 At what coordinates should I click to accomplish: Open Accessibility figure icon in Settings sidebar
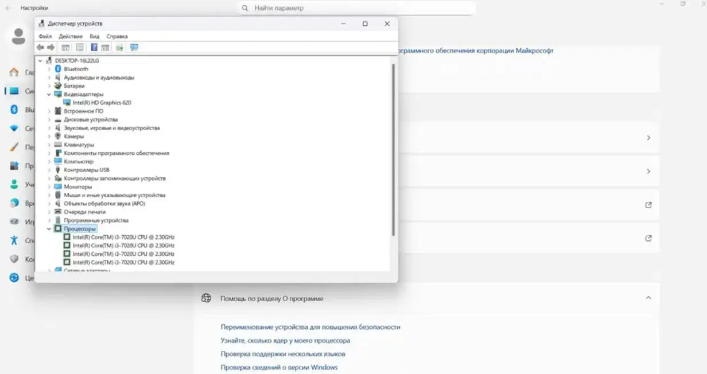click(14, 240)
